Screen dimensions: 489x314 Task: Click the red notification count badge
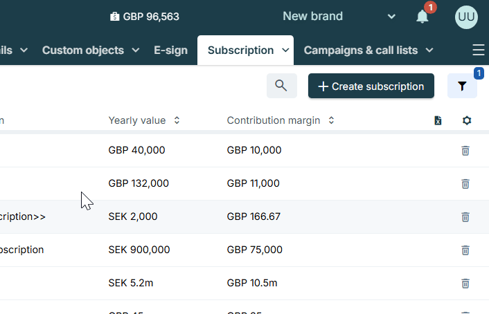[x=430, y=7]
